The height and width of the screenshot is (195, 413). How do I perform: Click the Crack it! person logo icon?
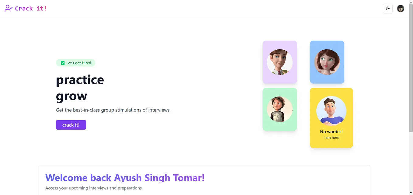(x=8, y=8)
